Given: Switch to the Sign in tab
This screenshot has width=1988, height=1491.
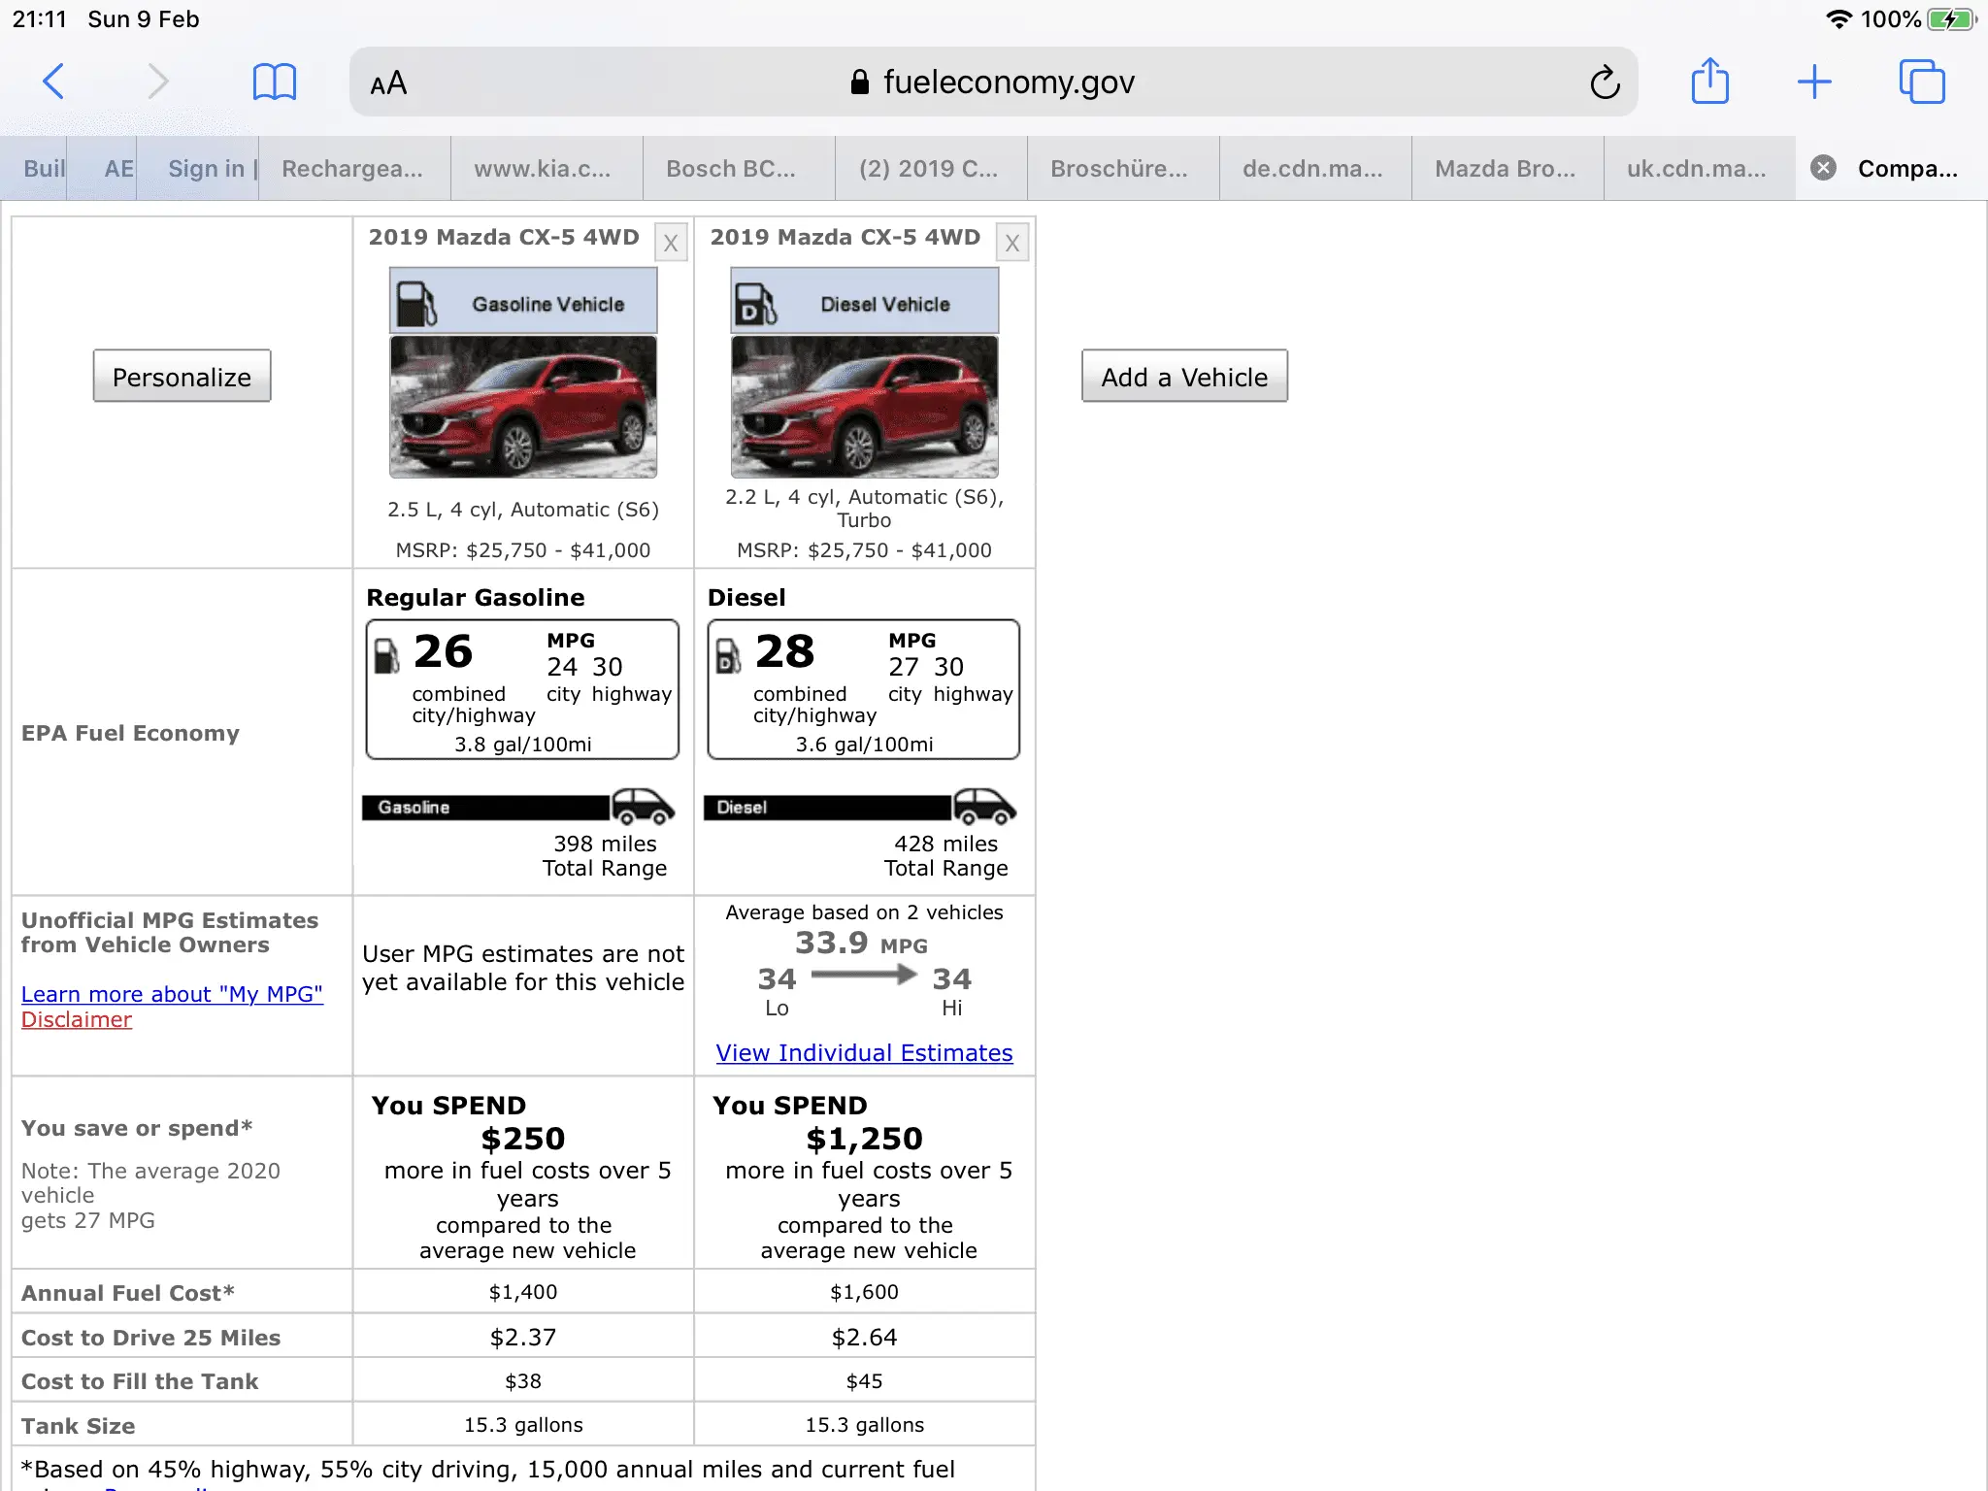Looking at the screenshot, I should pyautogui.click(x=198, y=169).
